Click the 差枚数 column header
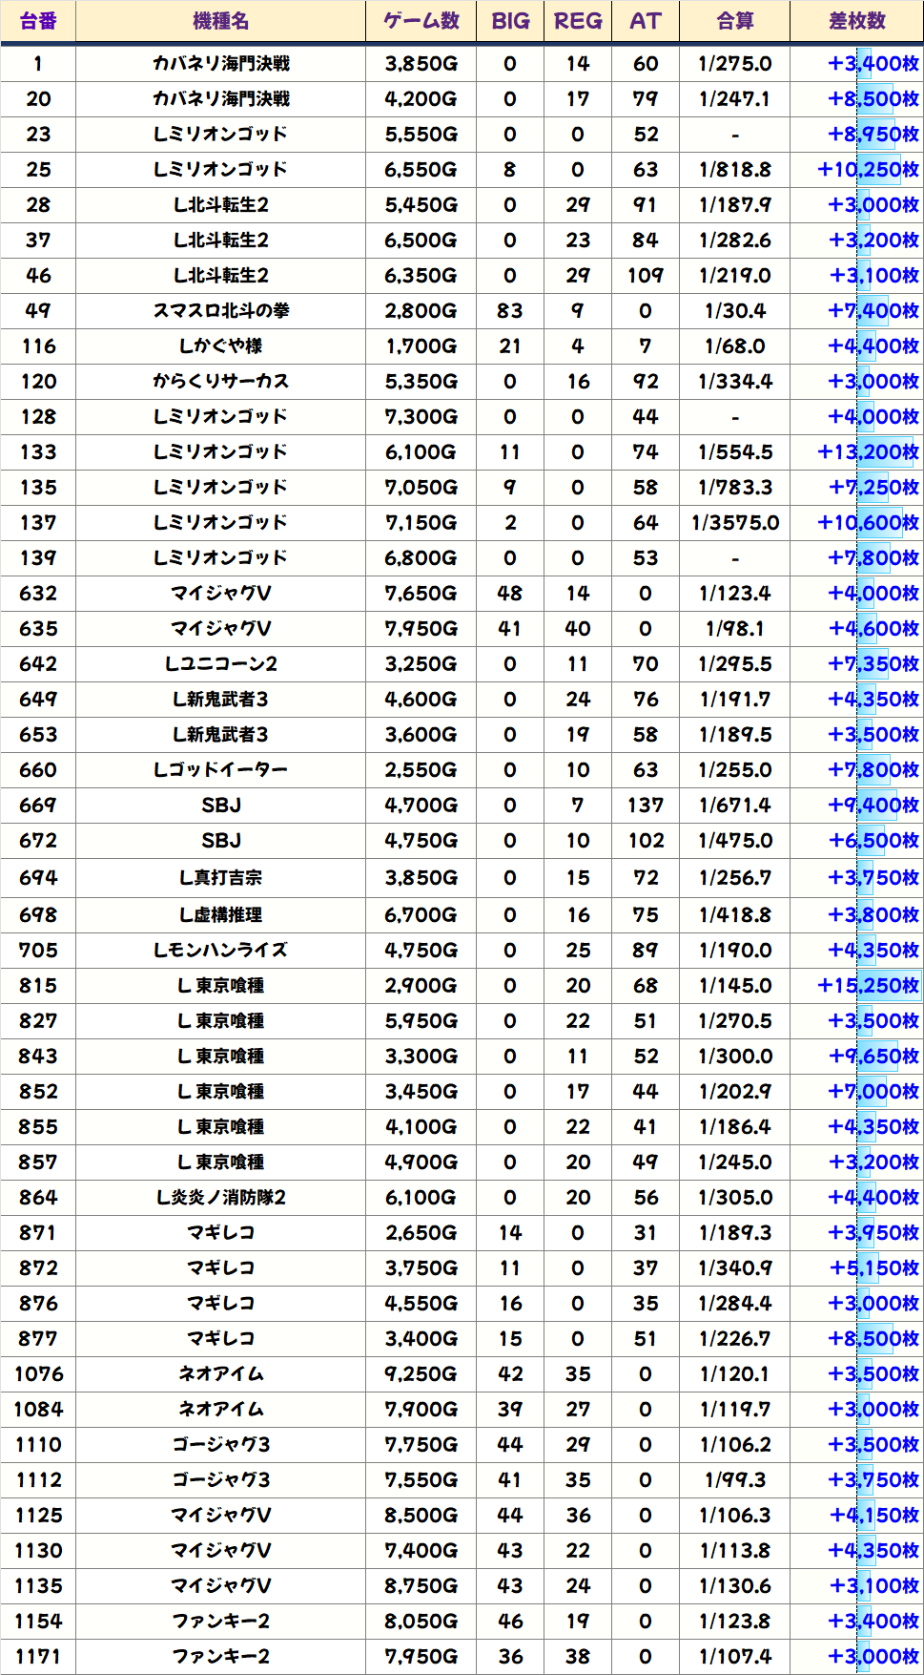Image resolution: width=924 pixels, height=1675 pixels. click(x=856, y=21)
